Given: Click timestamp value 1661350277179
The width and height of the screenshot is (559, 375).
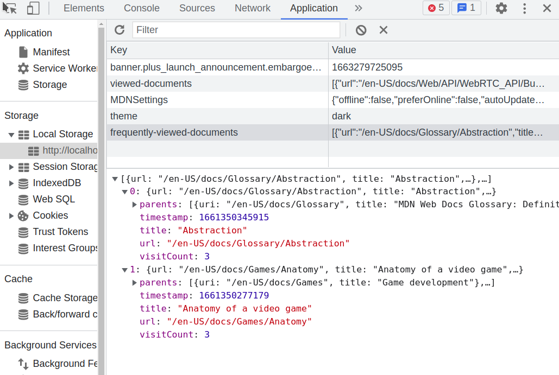Looking at the screenshot, I should [x=234, y=296].
